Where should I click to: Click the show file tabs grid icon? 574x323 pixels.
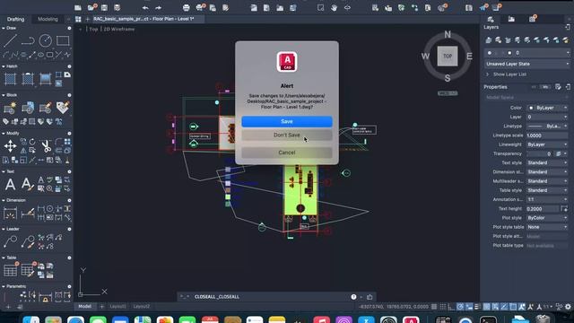tap(78, 19)
